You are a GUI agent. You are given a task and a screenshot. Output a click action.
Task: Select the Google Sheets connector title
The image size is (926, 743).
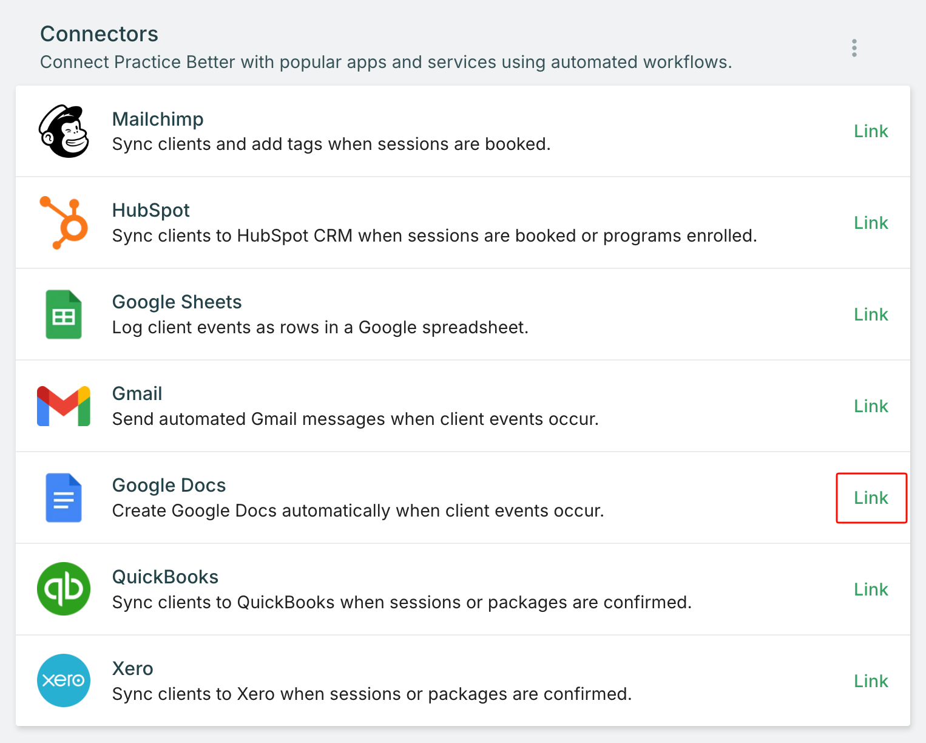(x=177, y=302)
